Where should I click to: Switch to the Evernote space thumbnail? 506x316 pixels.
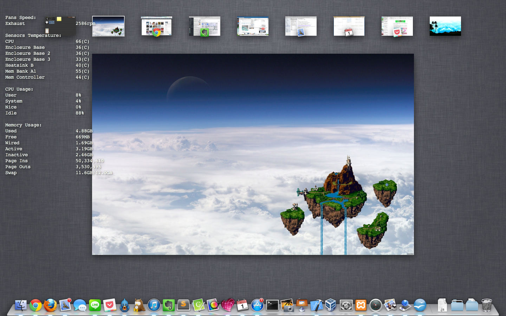point(205,26)
